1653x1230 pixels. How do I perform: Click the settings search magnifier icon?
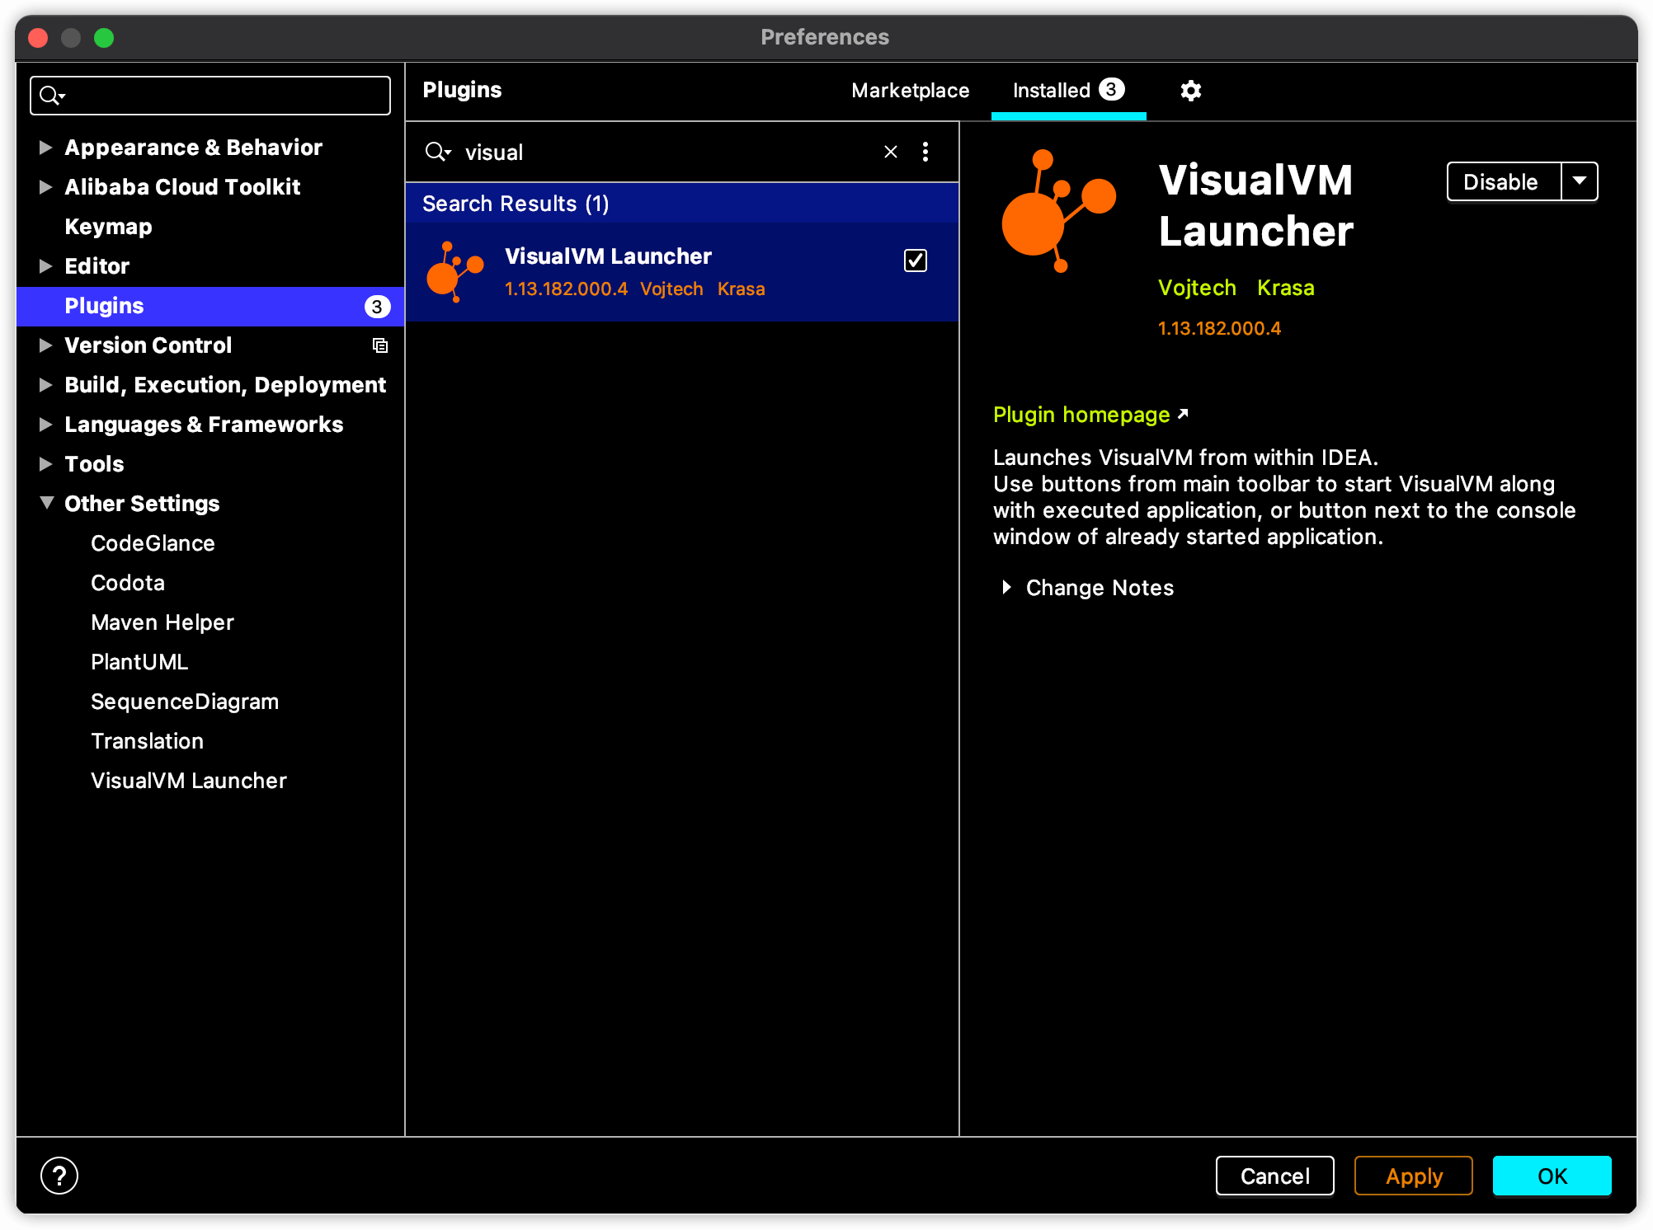point(53,96)
